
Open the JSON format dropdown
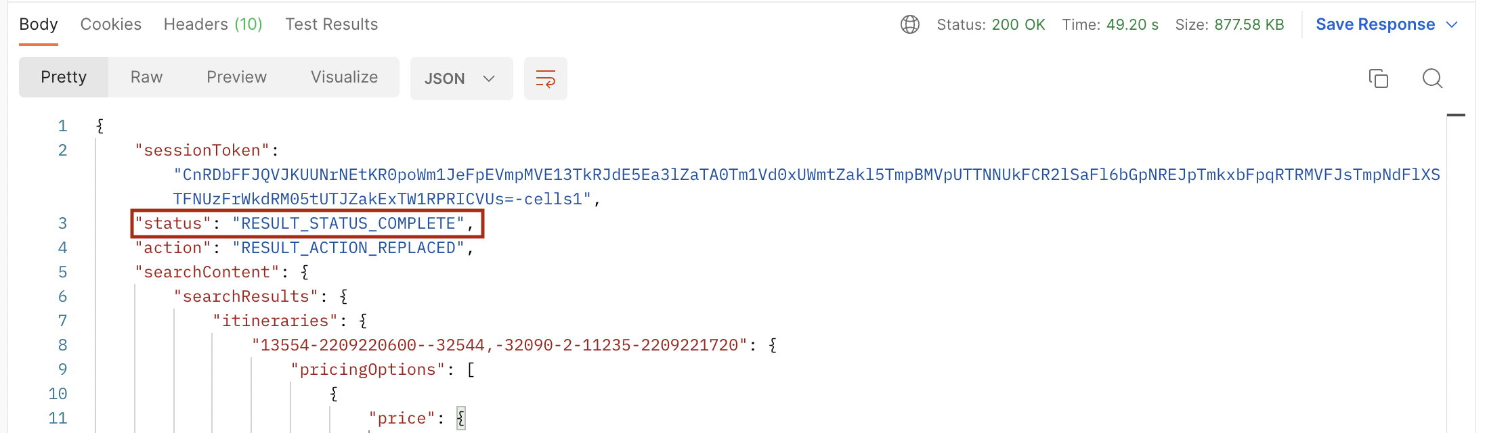point(460,78)
